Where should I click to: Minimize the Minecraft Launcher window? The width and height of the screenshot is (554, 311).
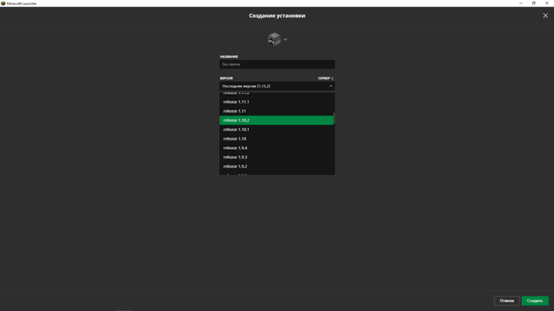point(521,3)
